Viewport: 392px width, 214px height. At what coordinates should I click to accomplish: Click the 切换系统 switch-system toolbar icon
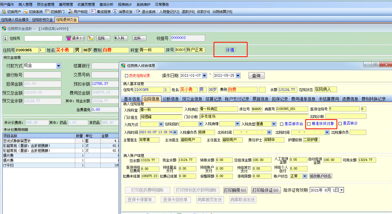(25, 12)
